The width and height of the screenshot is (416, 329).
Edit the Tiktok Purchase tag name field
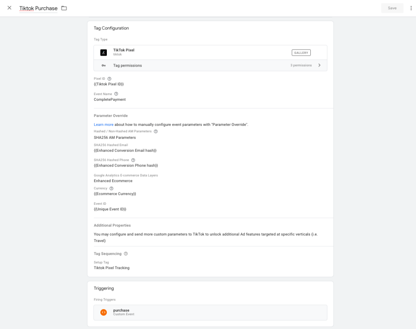point(38,9)
